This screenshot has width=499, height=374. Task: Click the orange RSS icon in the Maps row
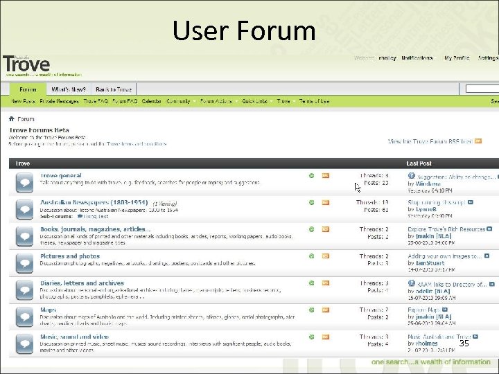[x=326, y=310]
